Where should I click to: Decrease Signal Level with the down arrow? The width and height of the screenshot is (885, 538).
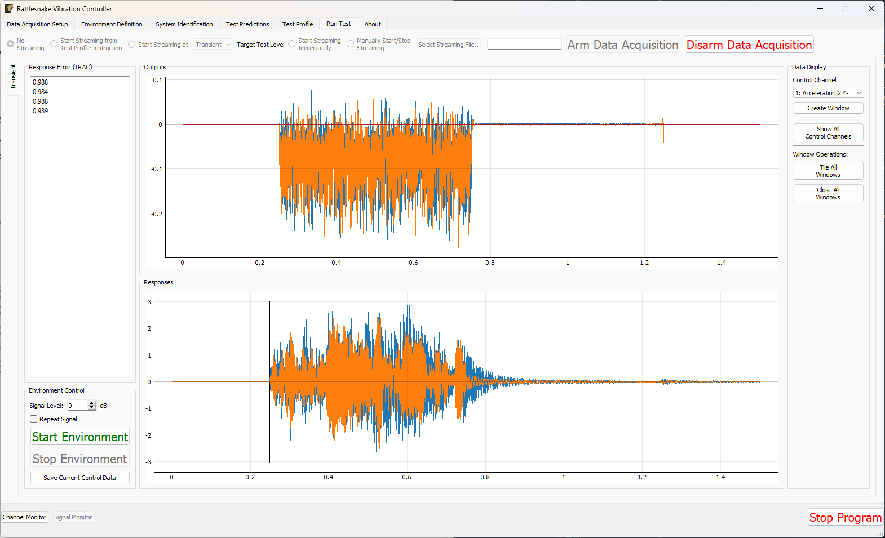point(92,408)
